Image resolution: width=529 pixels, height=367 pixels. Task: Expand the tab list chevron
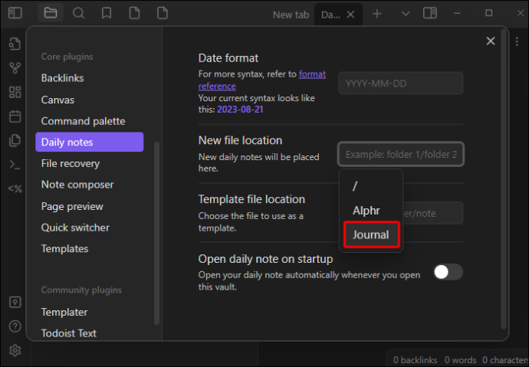click(x=406, y=14)
